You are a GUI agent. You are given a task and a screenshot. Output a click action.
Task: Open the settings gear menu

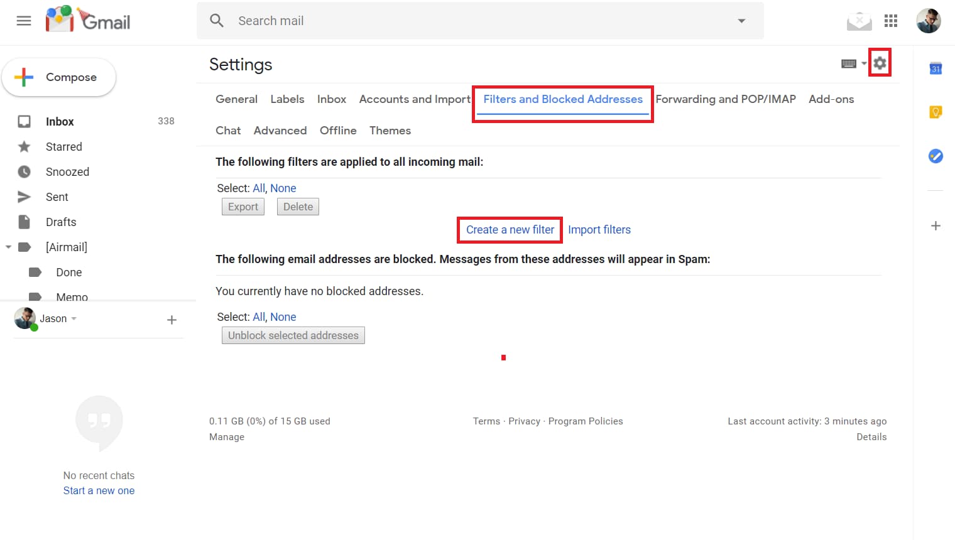[x=880, y=63]
